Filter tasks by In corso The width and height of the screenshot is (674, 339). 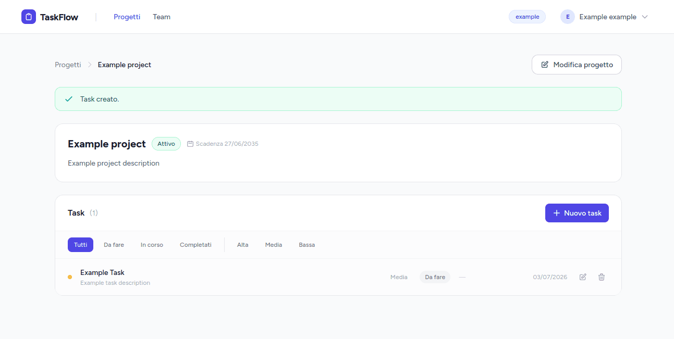tap(152, 245)
